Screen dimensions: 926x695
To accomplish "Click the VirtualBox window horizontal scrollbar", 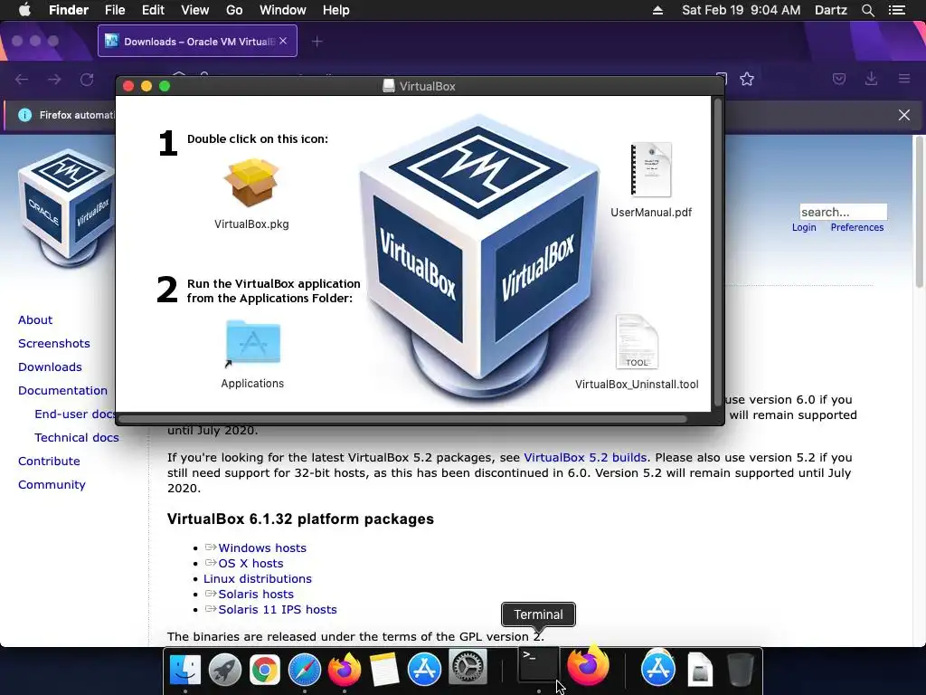I will point(402,419).
